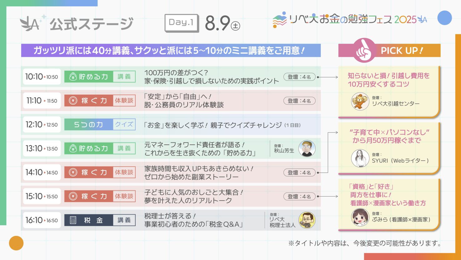Click money bag icon in 10:10 貯める力 tag
This screenshot has width=461, height=260.
[x=73, y=77]
